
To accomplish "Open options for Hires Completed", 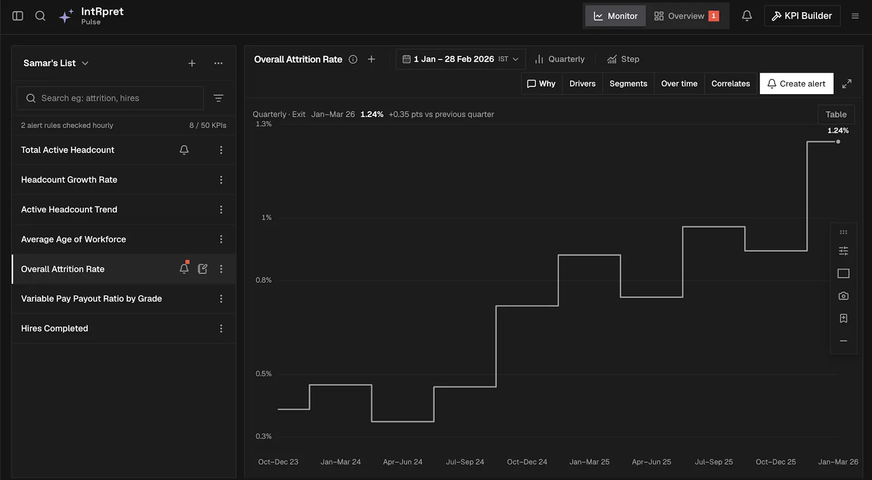I will (x=221, y=329).
